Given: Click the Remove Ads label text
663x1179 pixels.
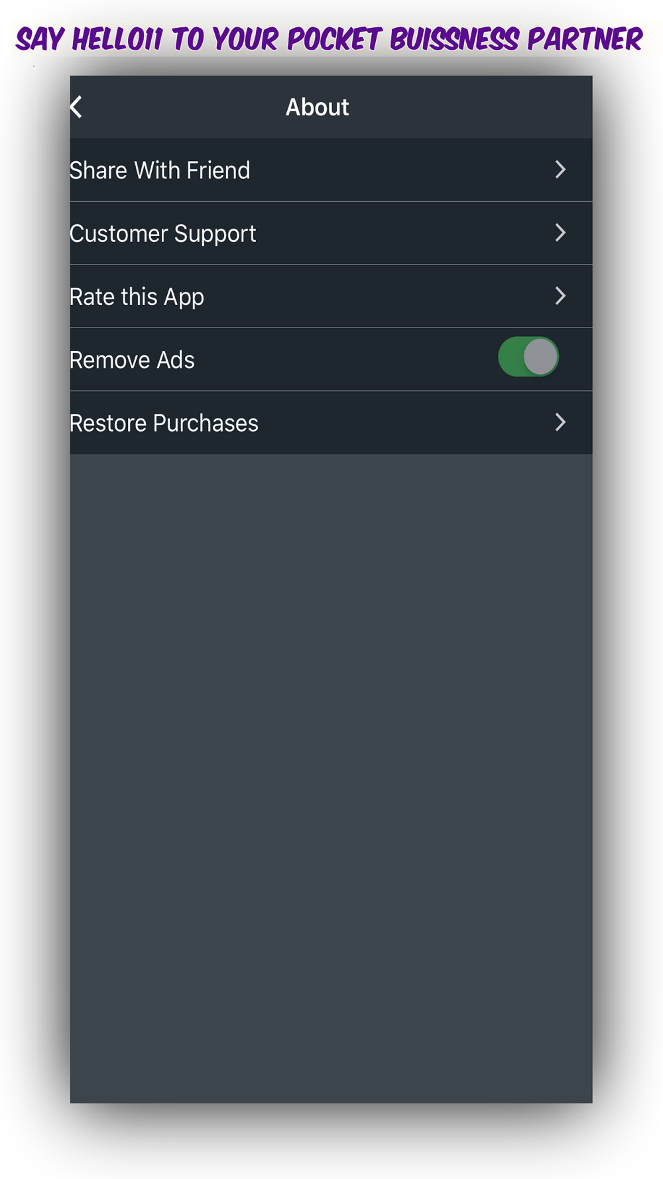Looking at the screenshot, I should tap(132, 360).
